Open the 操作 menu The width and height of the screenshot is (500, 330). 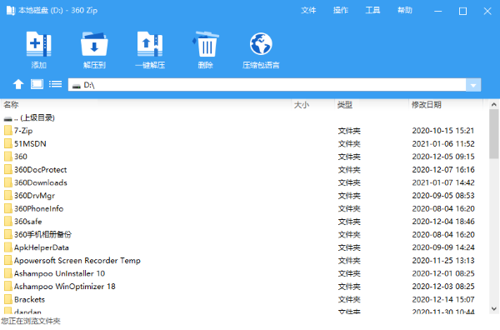pos(341,11)
